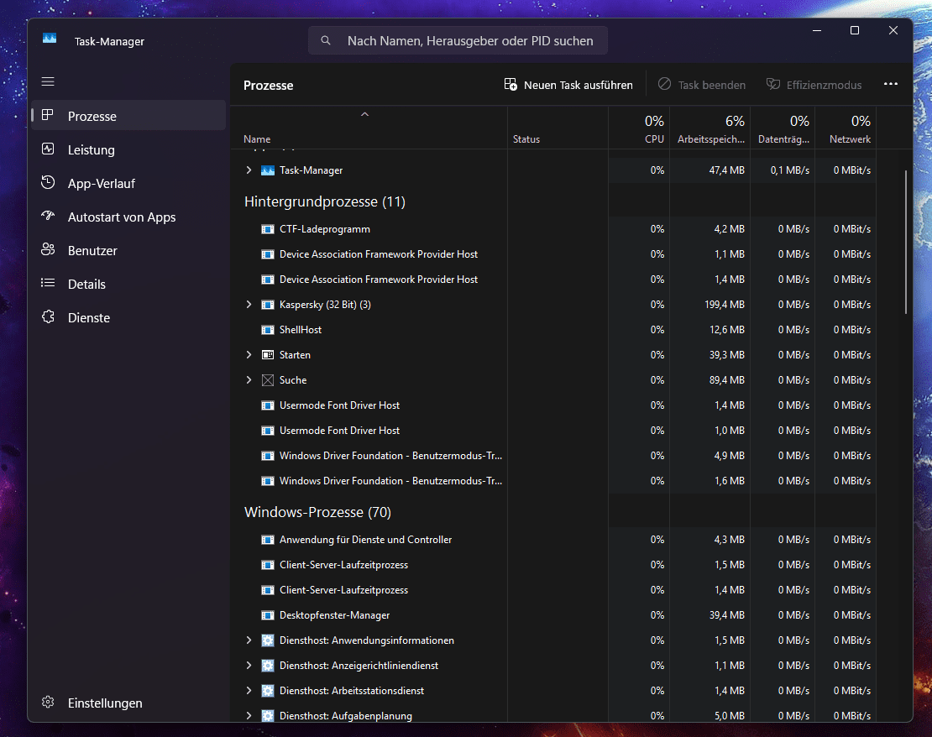The height and width of the screenshot is (737, 932).
Task: Click the search magnifier icon
Action: [326, 40]
